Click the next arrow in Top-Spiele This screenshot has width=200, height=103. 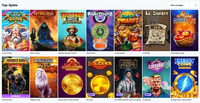click(x=195, y=5)
